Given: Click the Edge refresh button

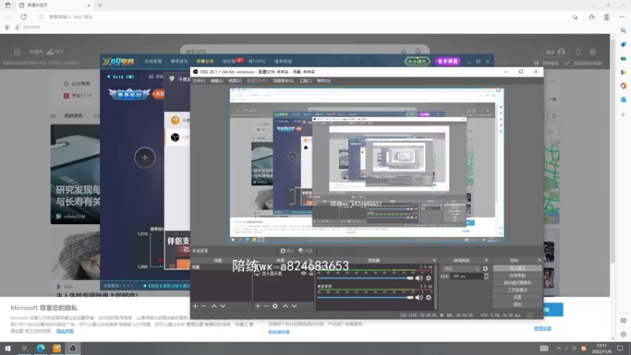Looking at the screenshot, I should click(x=24, y=17).
